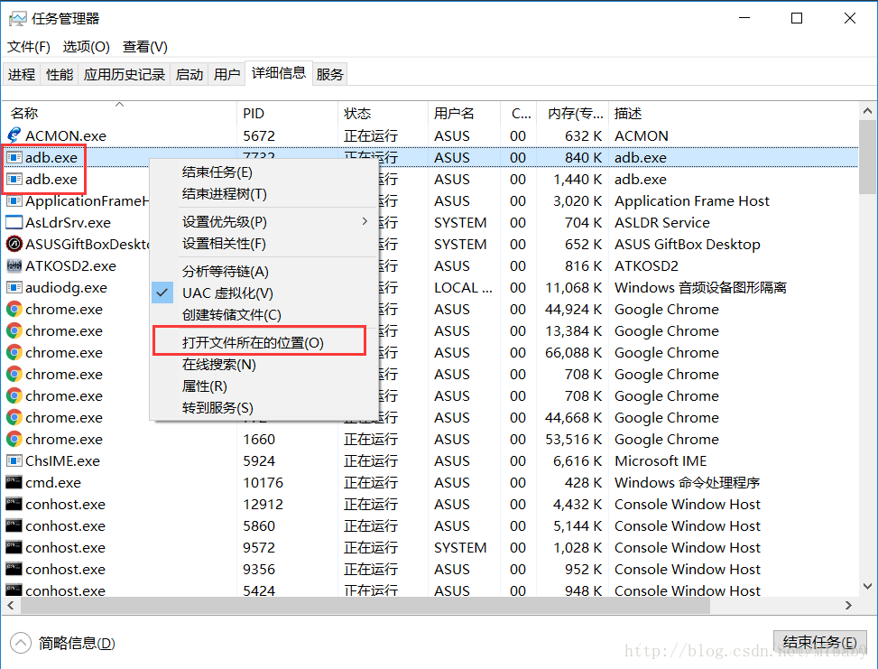This screenshot has height=669, width=878.
Task: Sort by the 描述 column header
Action: (x=734, y=113)
